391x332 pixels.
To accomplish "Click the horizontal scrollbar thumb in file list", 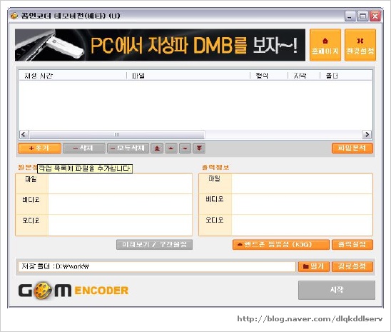I will coord(117,134).
